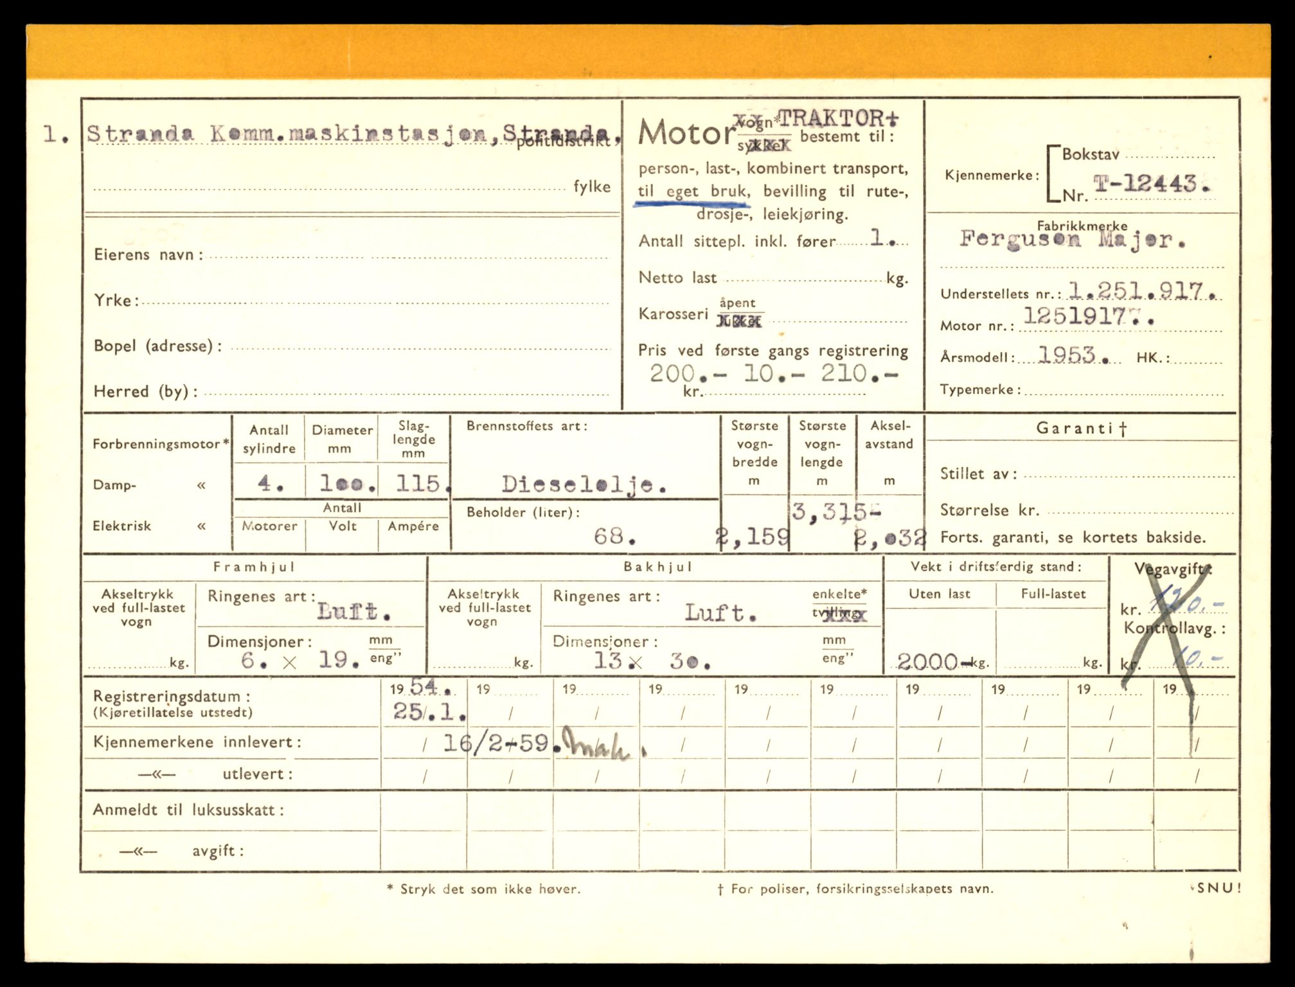The height and width of the screenshot is (987, 1295).
Task: Select front wheel tyre type 'Luft.'
Action: (353, 611)
